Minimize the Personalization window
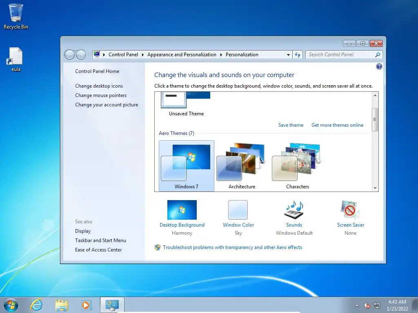Viewport: 418px width, 313px height. tap(349, 43)
